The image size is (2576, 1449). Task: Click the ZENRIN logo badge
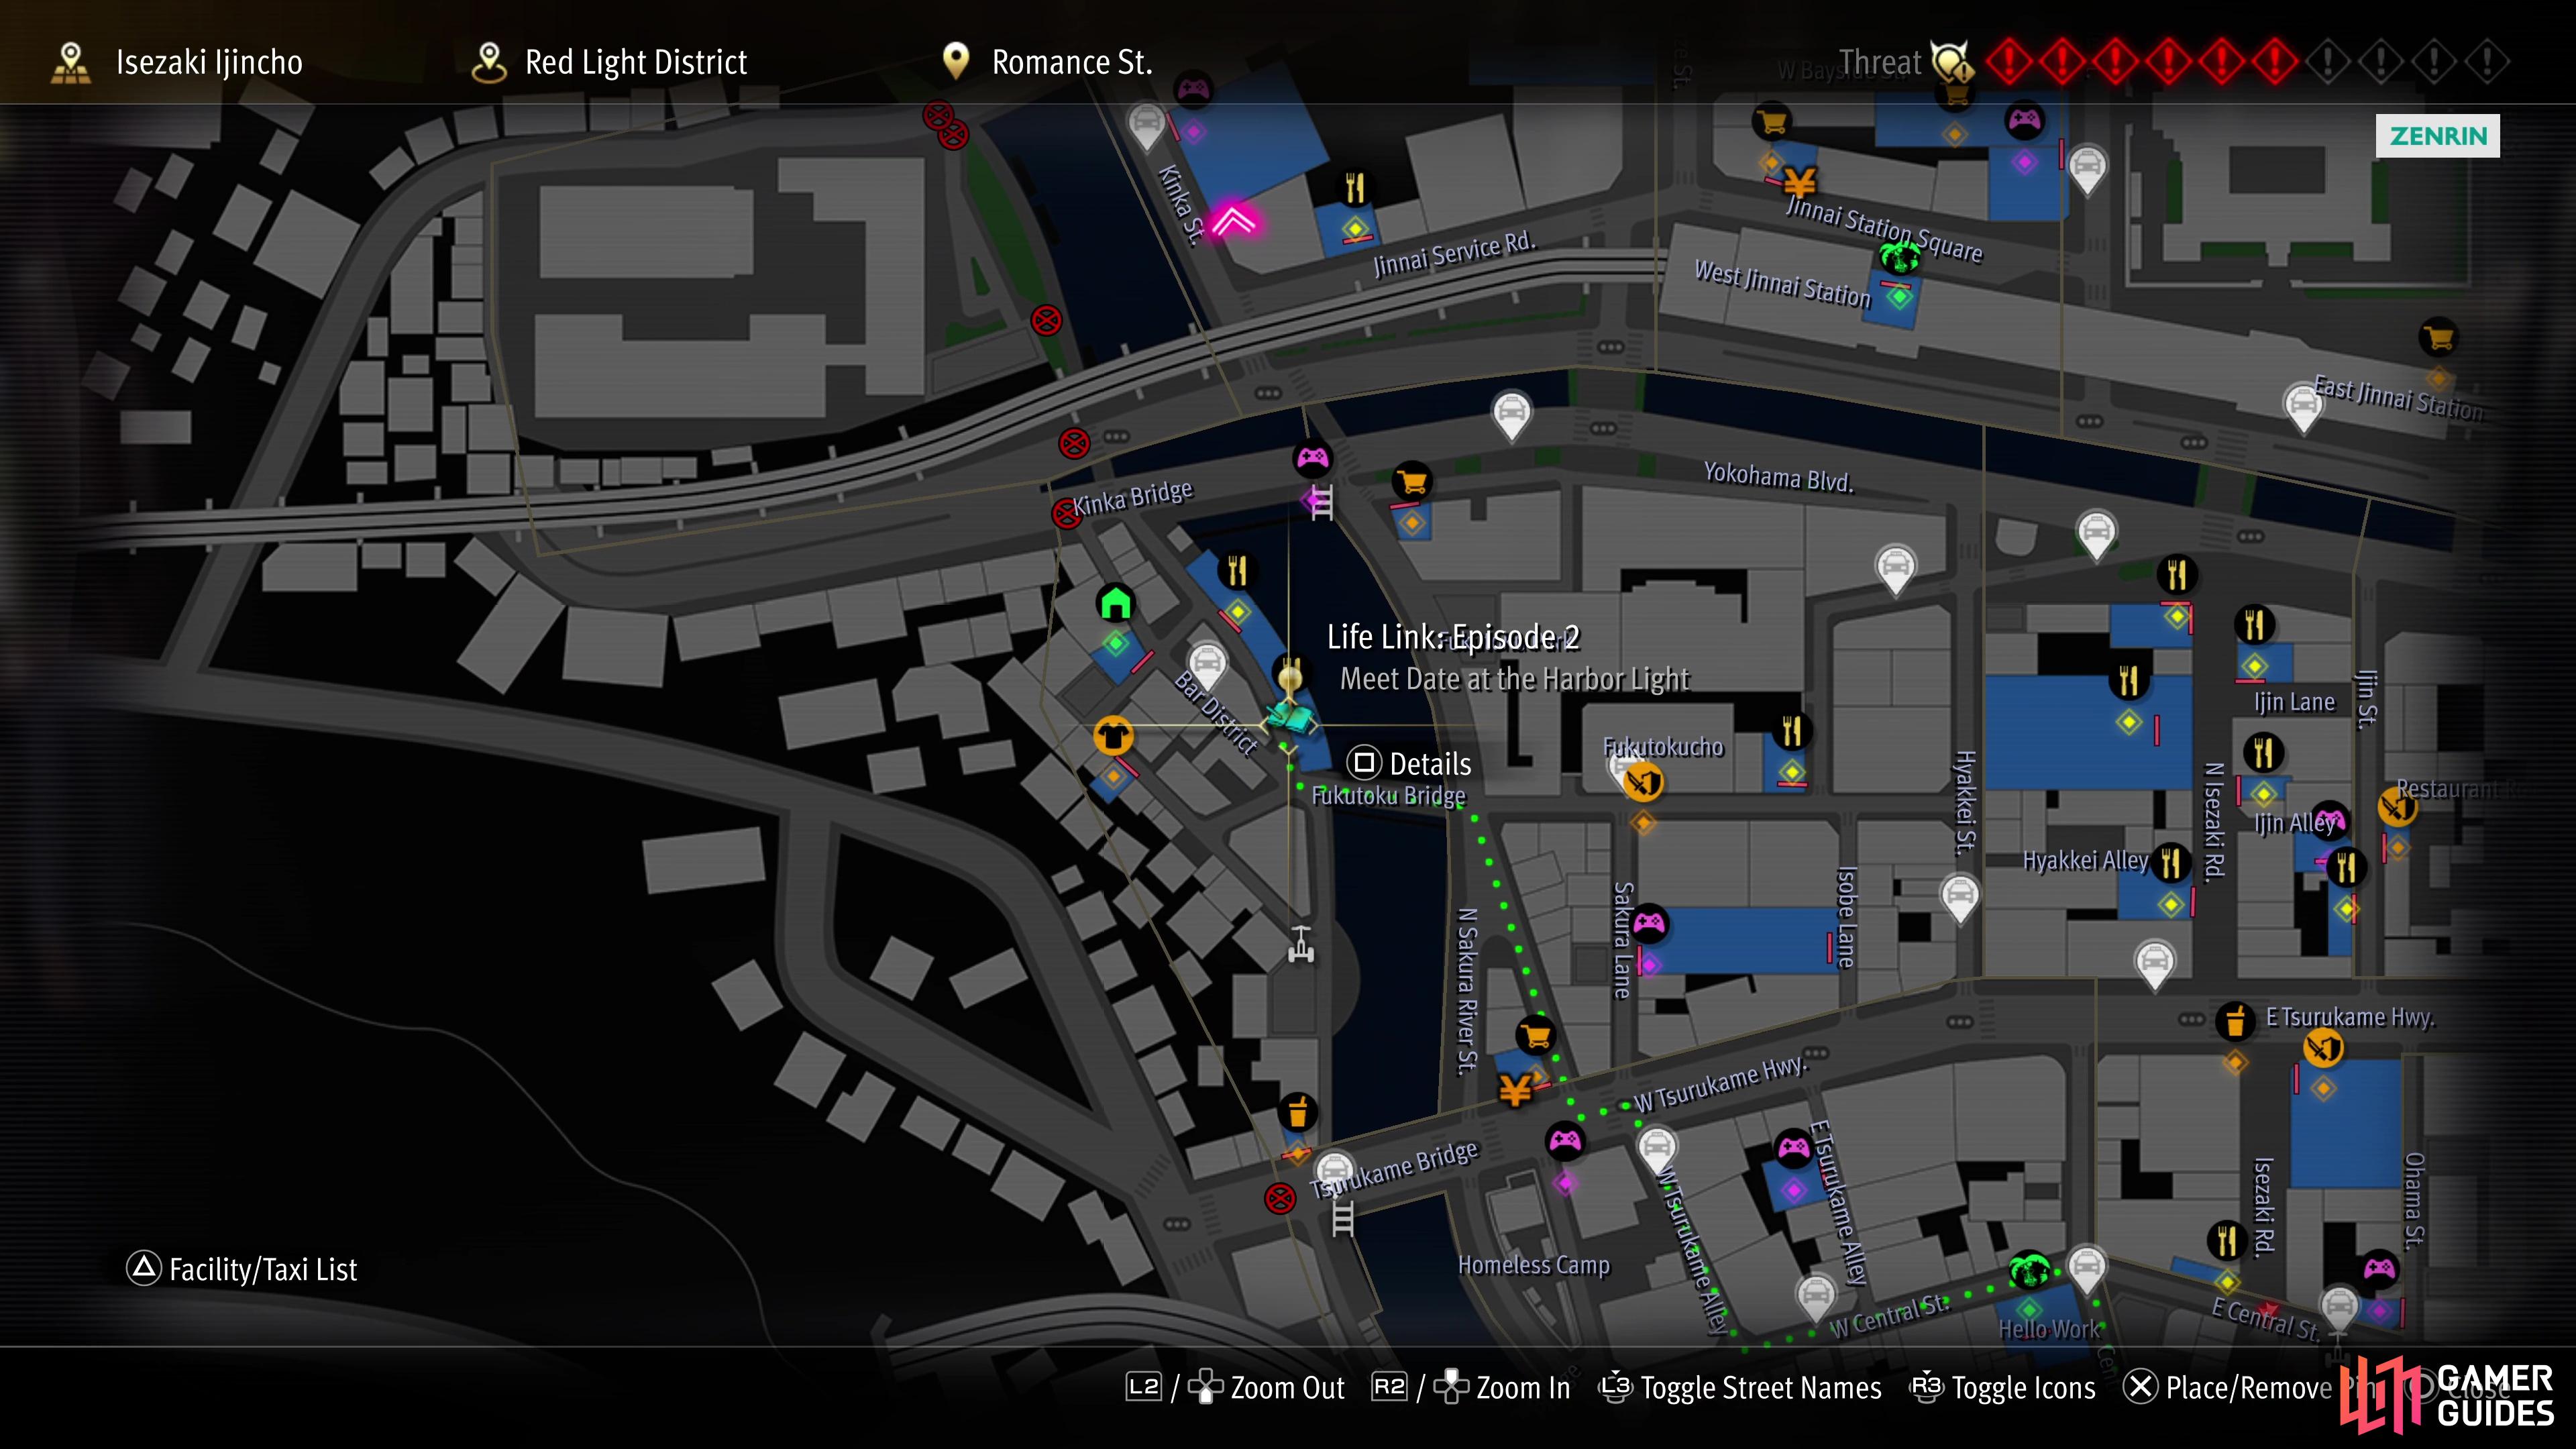[2438, 136]
